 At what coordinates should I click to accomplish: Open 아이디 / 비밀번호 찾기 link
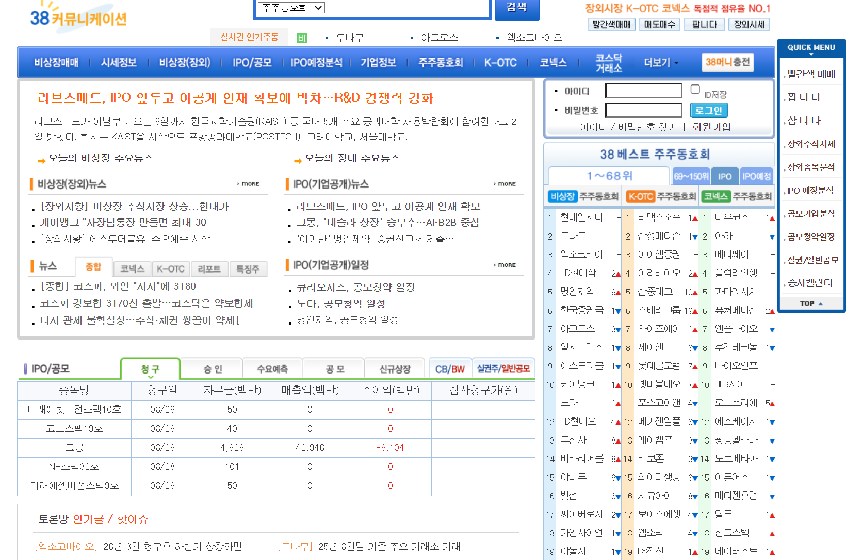(x=628, y=127)
